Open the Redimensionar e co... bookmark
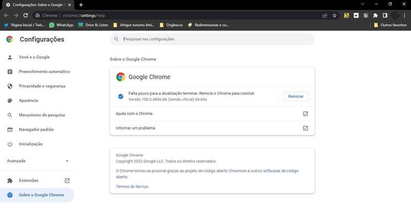Screen dimensions: 411x215 [209, 25]
